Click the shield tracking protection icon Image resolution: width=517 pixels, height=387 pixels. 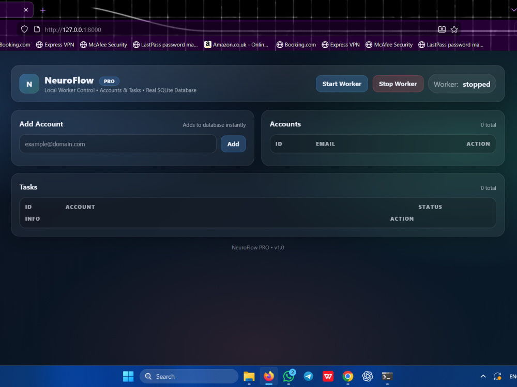(24, 29)
